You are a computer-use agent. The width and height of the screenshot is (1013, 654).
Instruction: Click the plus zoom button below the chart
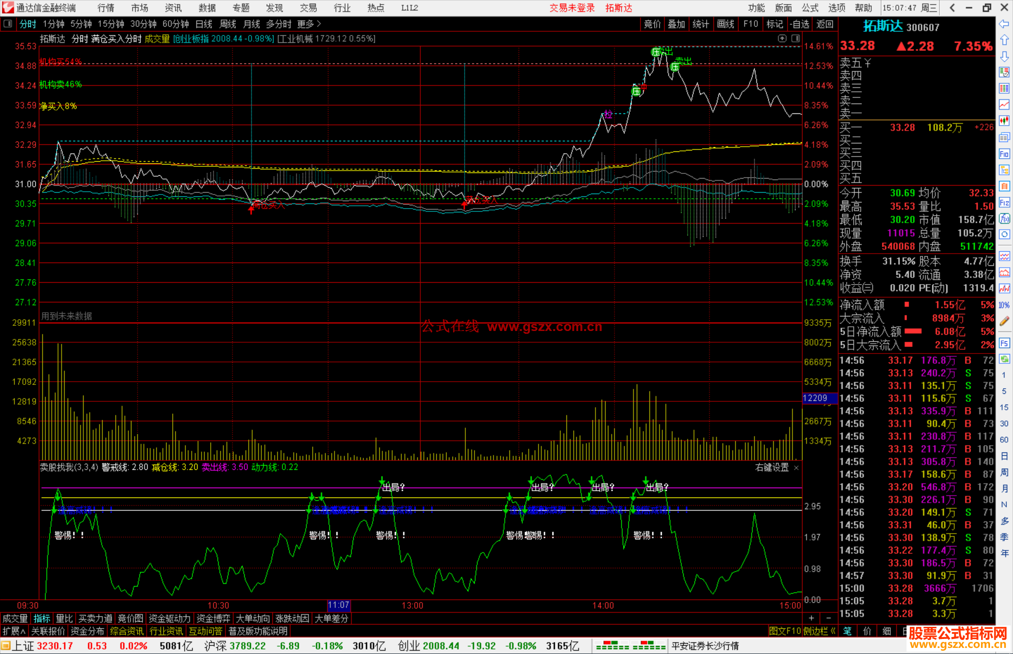point(811,618)
